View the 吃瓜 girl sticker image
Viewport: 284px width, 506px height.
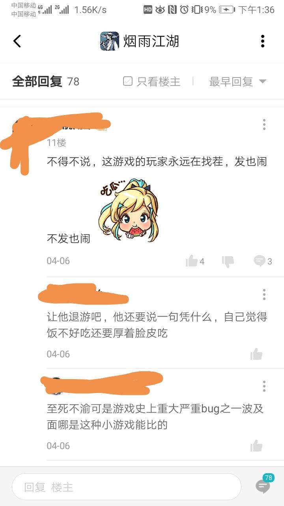point(129,210)
